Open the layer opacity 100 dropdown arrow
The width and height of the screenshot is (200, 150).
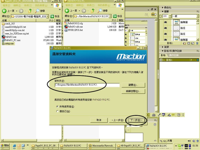[170, 16]
